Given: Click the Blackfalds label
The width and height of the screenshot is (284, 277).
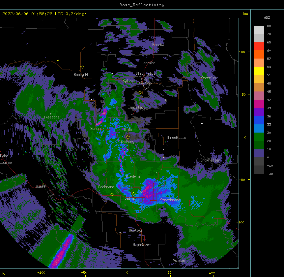Looking at the screenshot, I should (146, 73).
